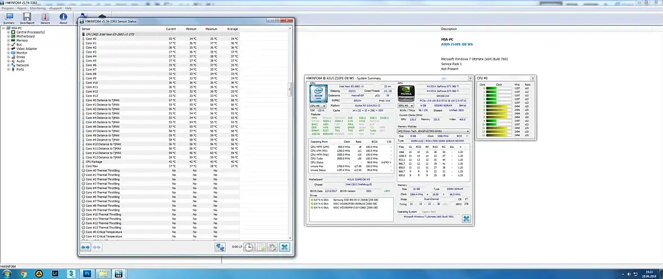Open the eSupport menu
This screenshot has width=663, height=279.
(56, 8)
